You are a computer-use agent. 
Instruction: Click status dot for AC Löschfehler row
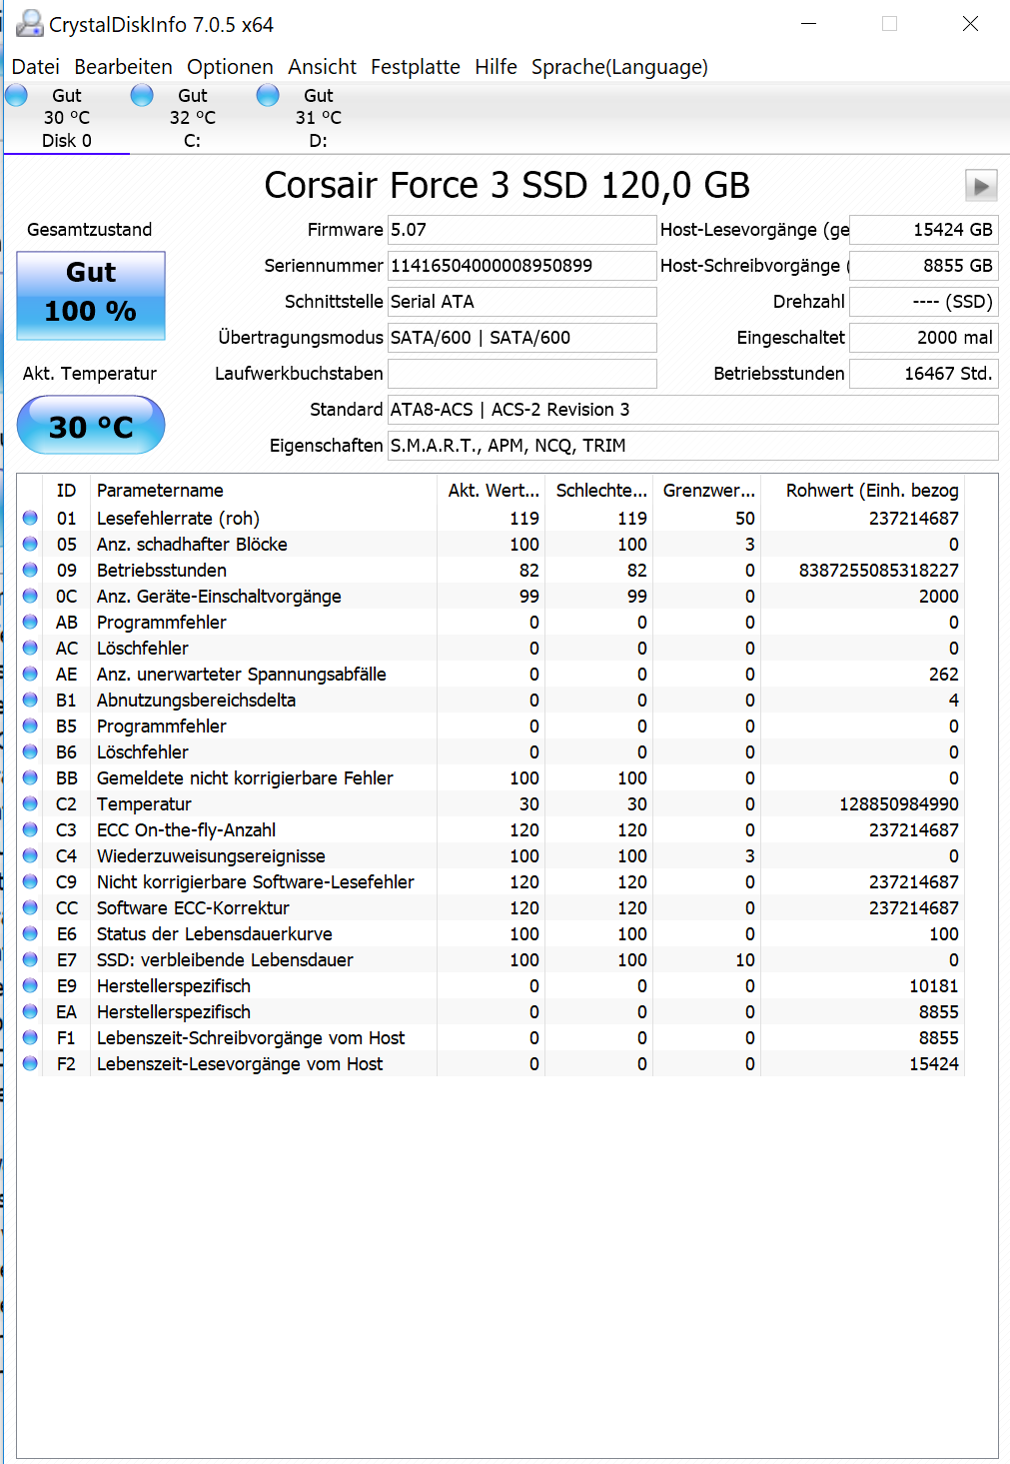point(30,648)
